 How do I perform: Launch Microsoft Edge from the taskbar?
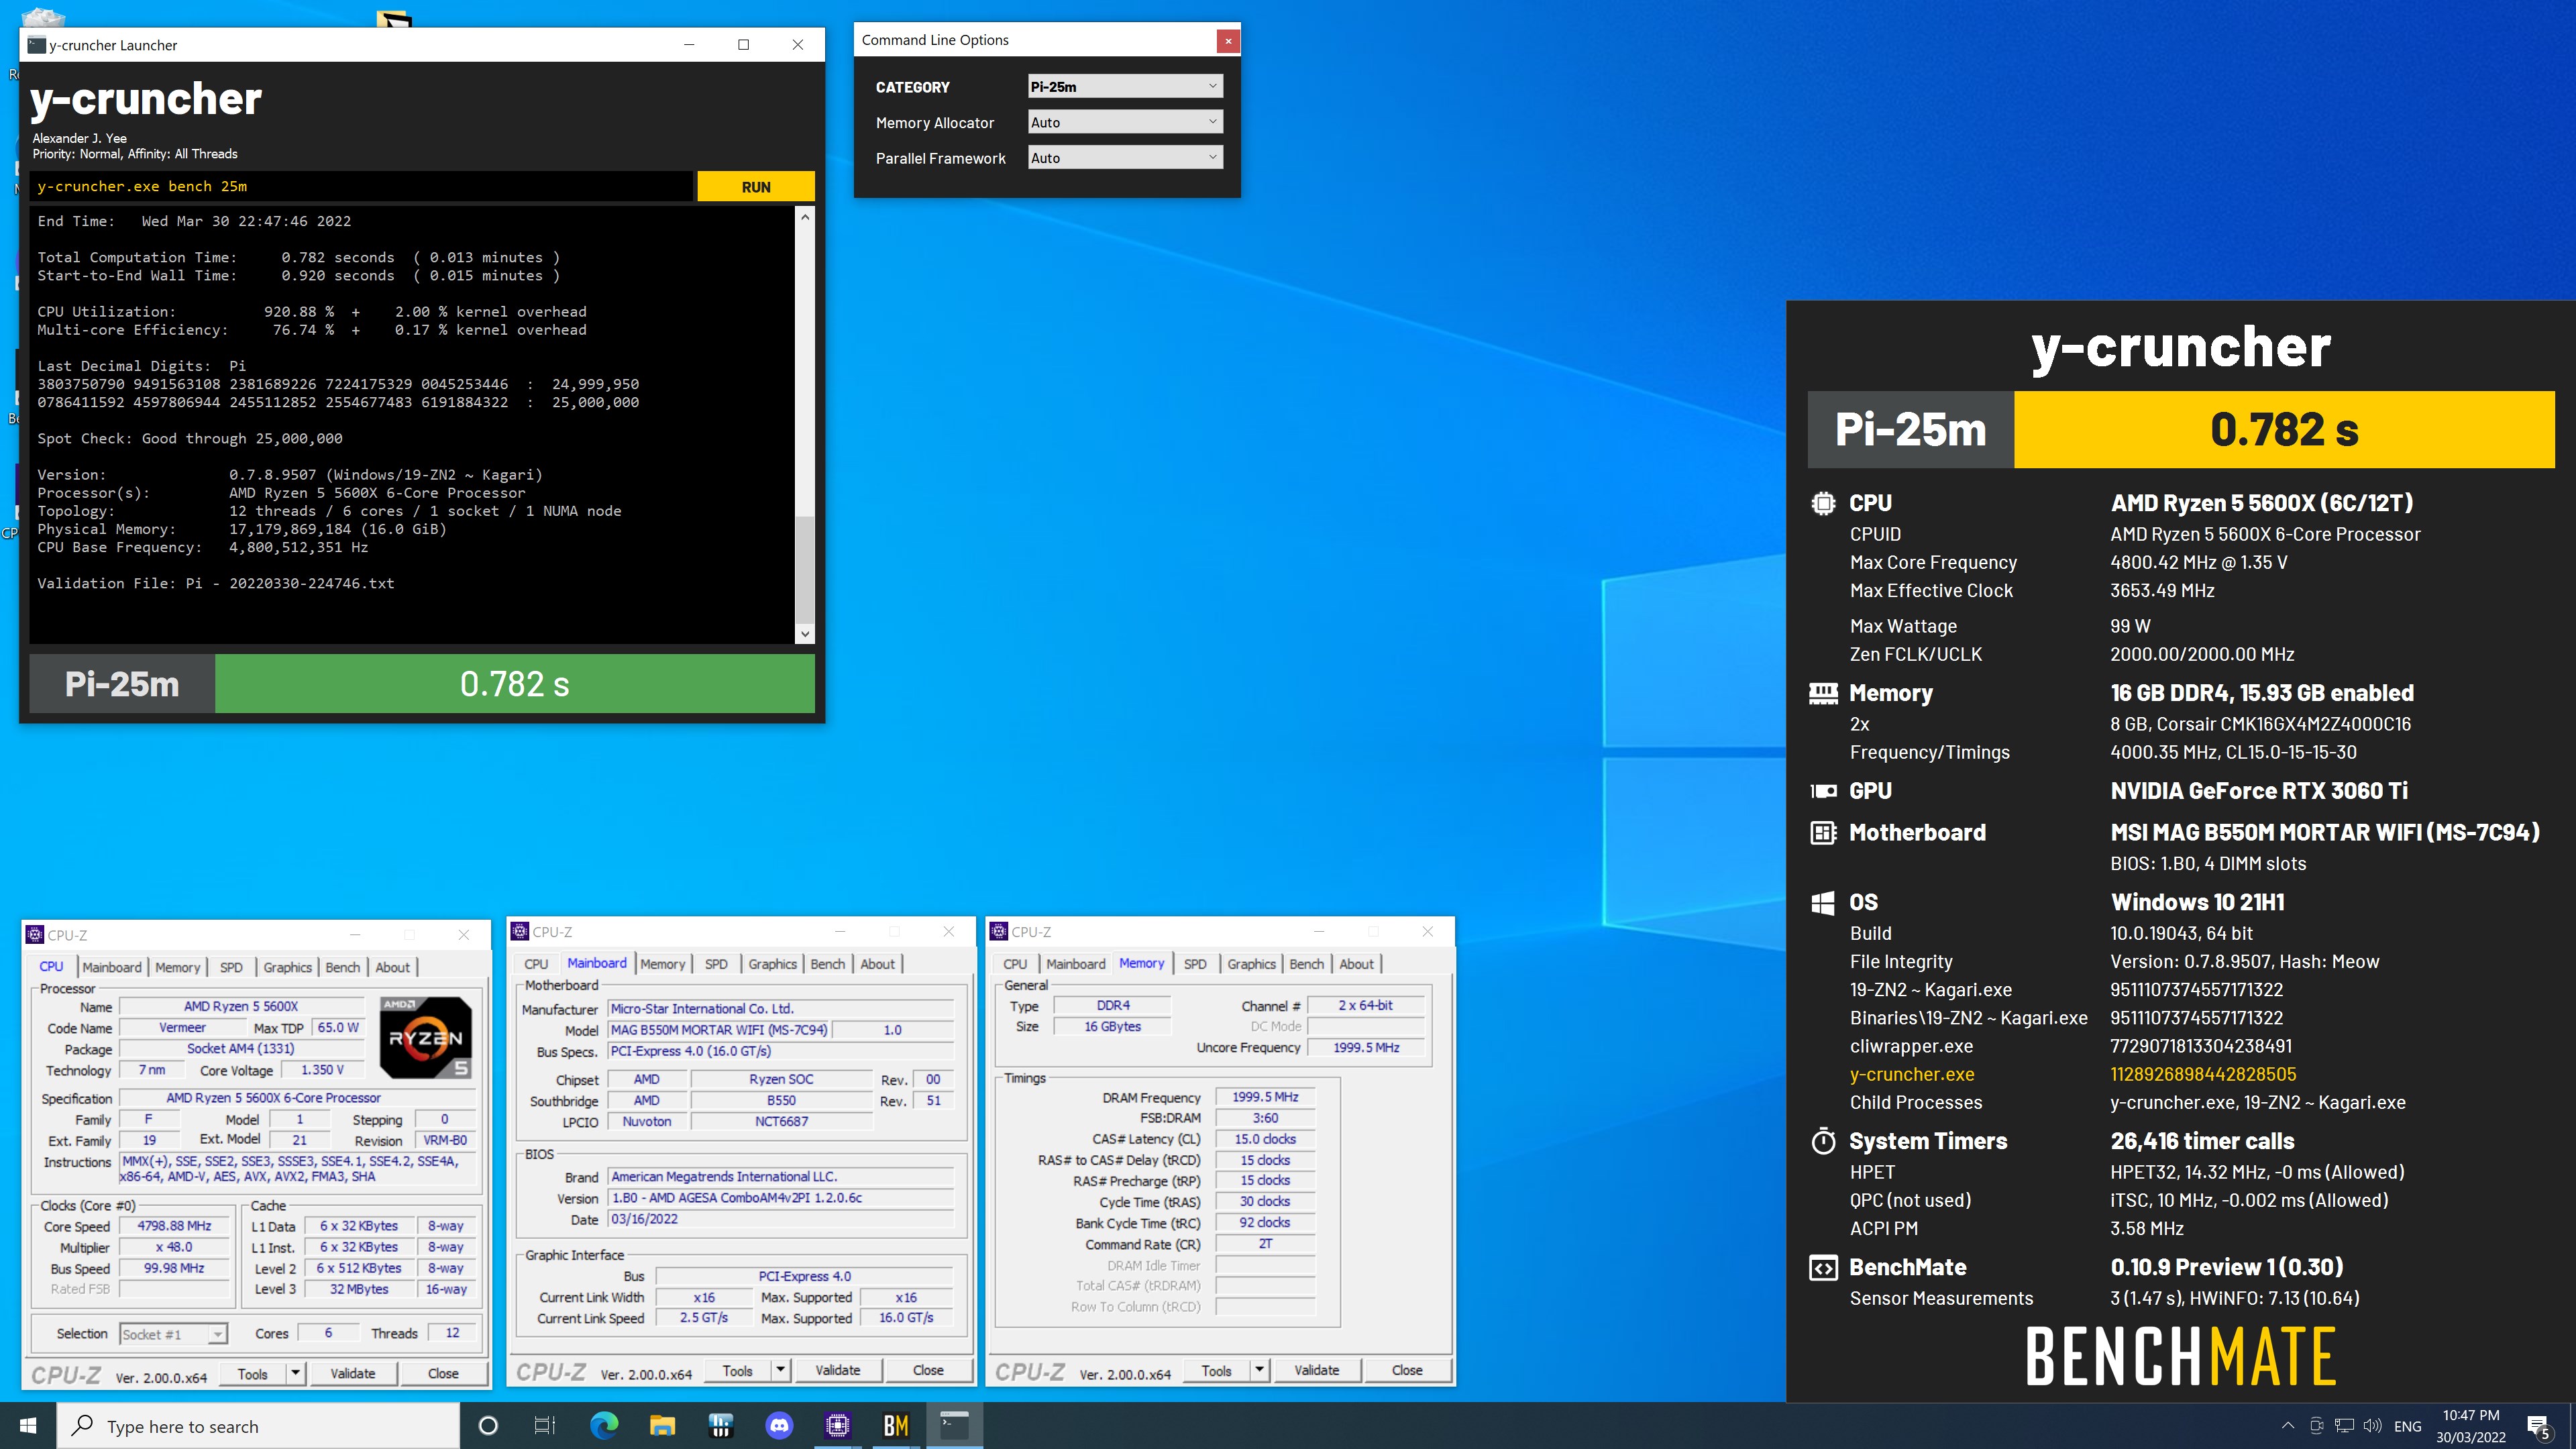coord(603,1426)
